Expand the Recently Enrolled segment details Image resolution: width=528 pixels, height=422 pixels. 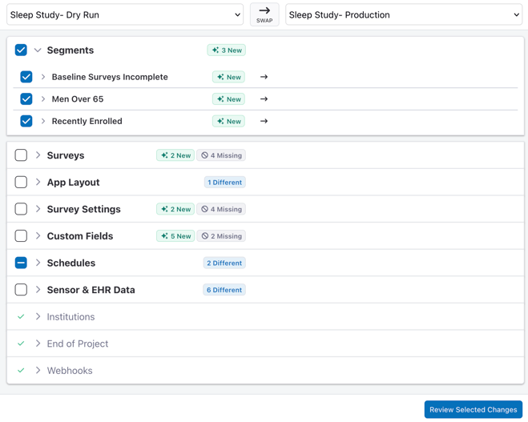43,122
